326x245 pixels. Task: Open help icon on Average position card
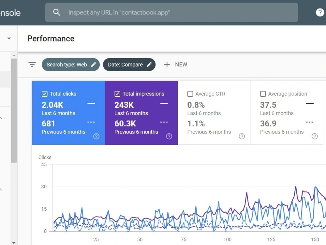(x=315, y=136)
